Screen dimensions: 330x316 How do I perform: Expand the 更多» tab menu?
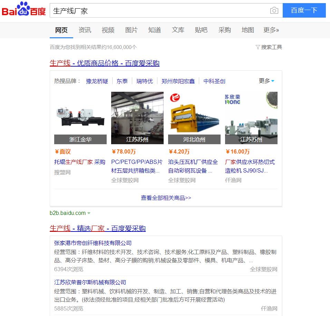(x=271, y=30)
